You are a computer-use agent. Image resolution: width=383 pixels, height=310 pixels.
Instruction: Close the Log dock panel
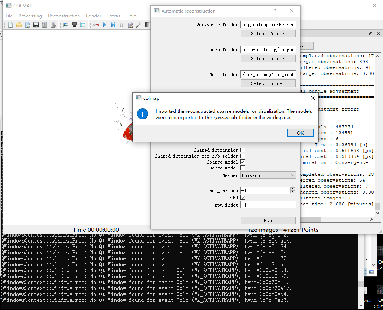pyautogui.click(x=379, y=34)
